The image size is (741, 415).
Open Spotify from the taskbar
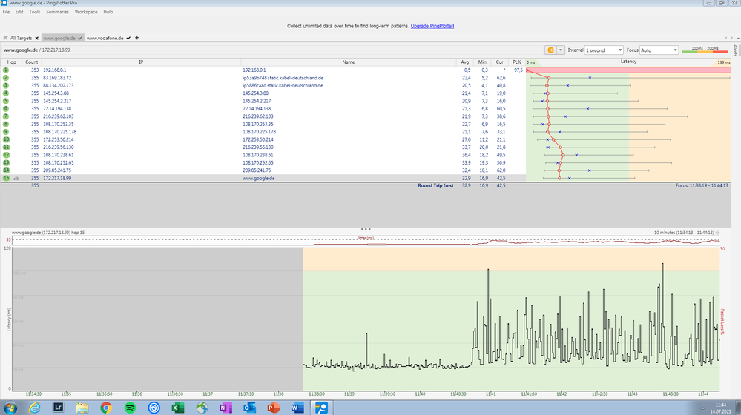click(x=130, y=408)
